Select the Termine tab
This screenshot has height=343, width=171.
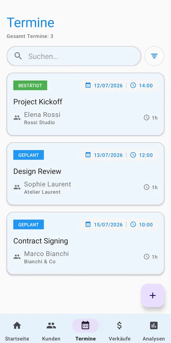(x=85, y=330)
